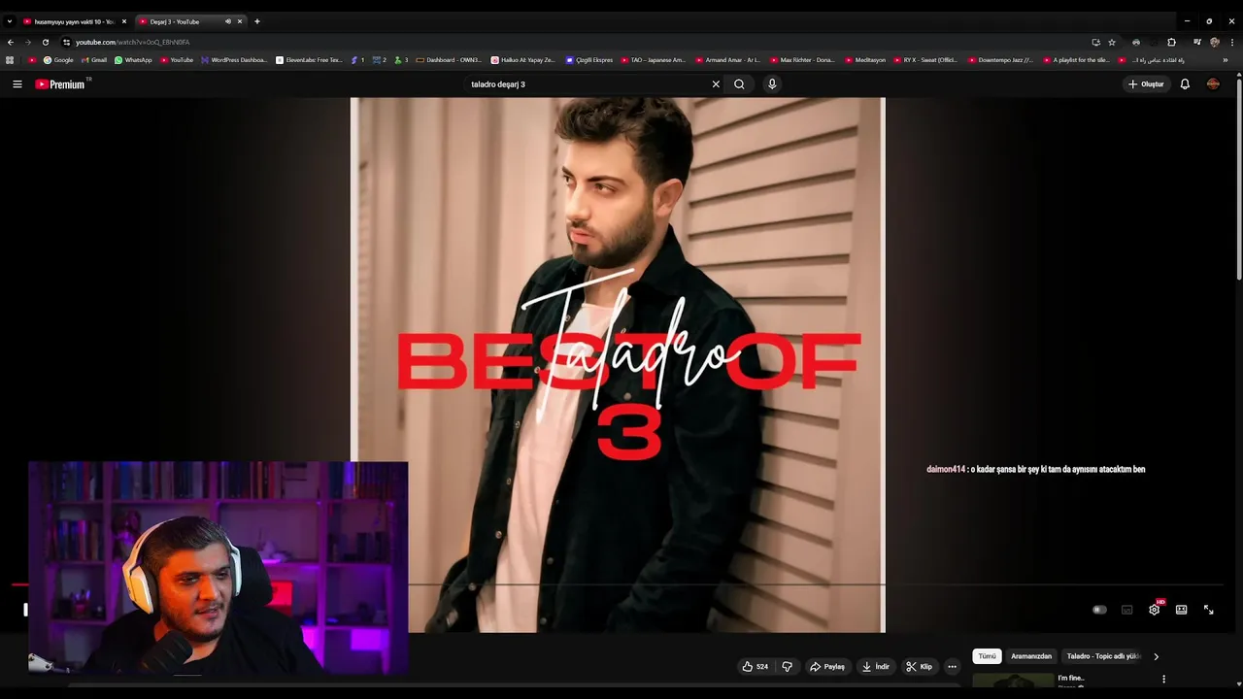Bookmark this page with the star
The width and height of the screenshot is (1243, 699).
click(x=1112, y=42)
